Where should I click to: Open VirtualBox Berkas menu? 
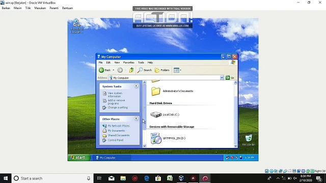click(x=6, y=8)
